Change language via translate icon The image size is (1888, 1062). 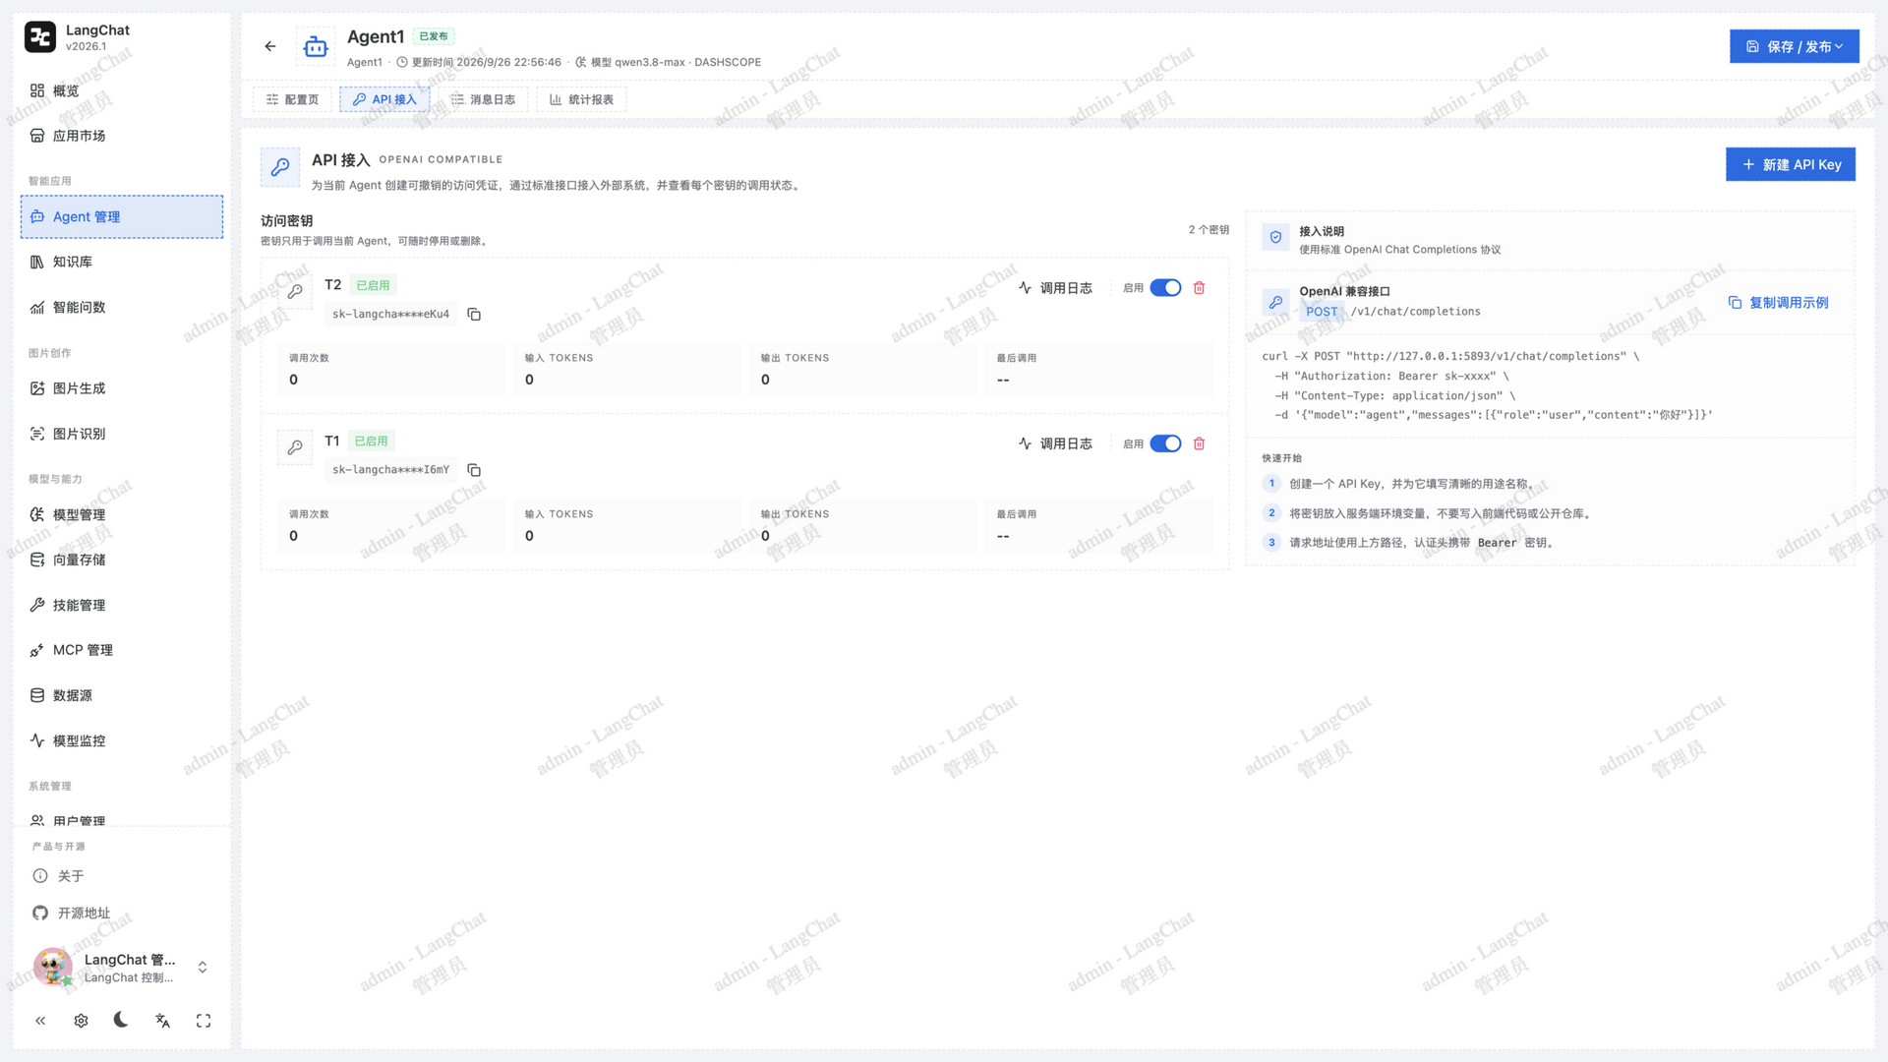[x=162, y=1021]
